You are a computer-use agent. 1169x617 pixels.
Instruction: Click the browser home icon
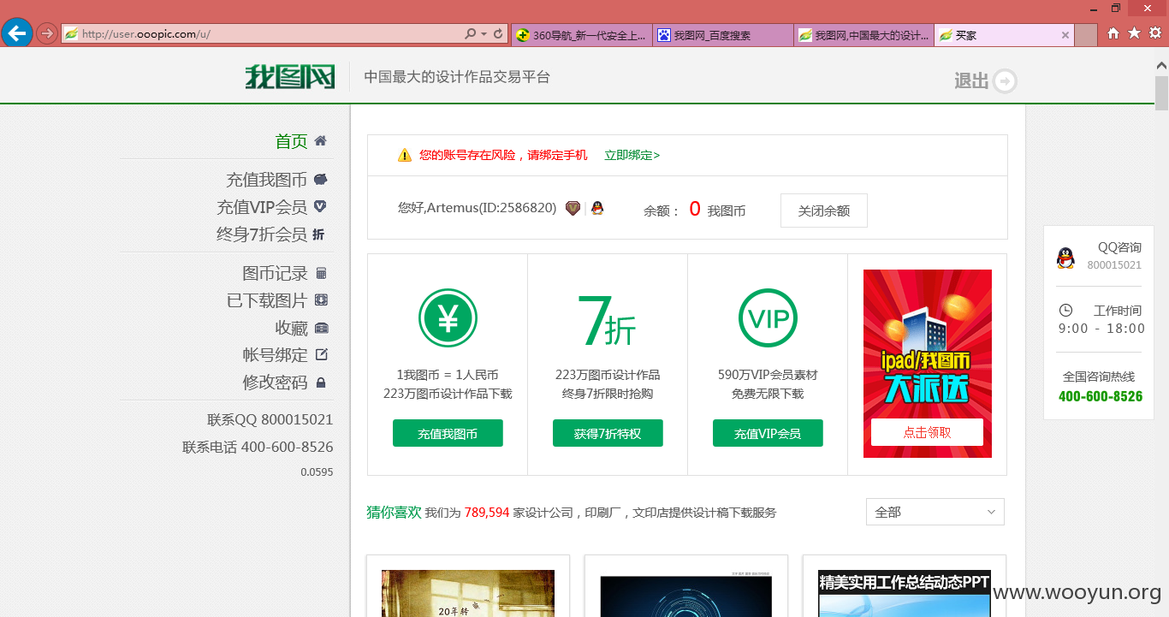[x=1113, y=33]
